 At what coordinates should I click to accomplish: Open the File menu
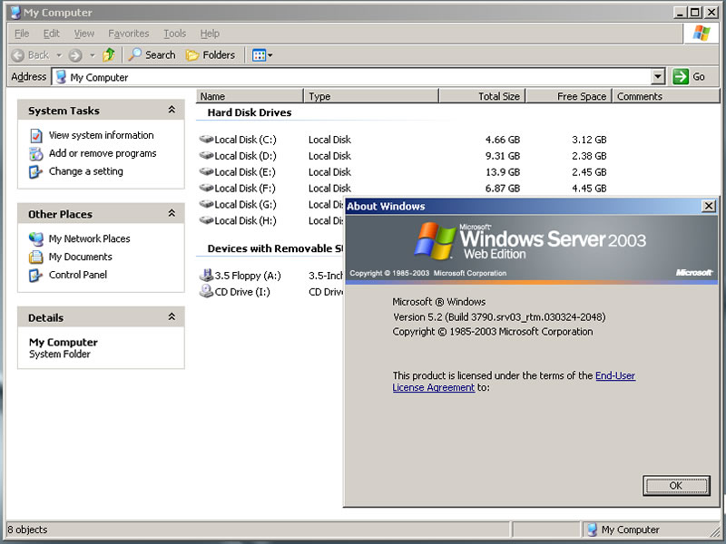coord(22,34)
